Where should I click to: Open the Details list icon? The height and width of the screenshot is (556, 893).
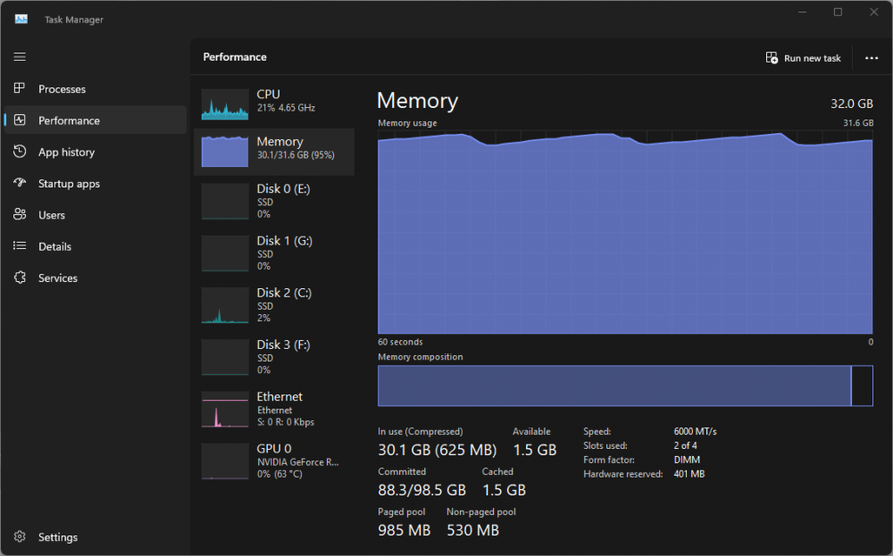pyautogui.click(x=20, y=246)
